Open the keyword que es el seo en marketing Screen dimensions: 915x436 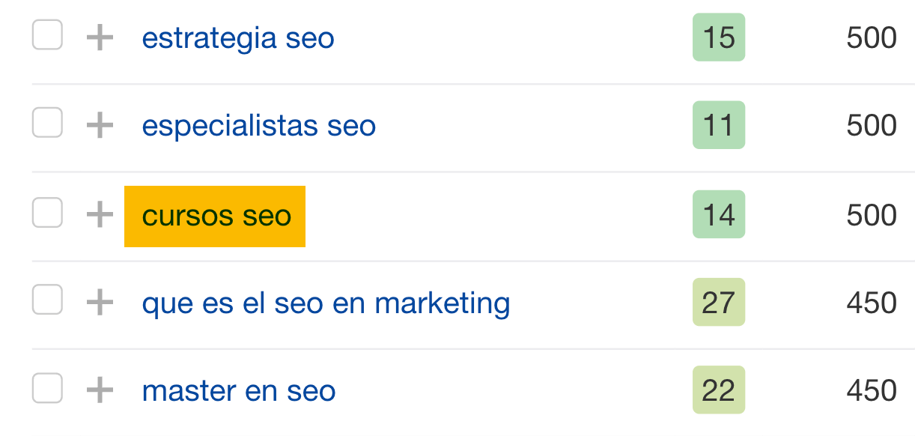pos(326,303)
